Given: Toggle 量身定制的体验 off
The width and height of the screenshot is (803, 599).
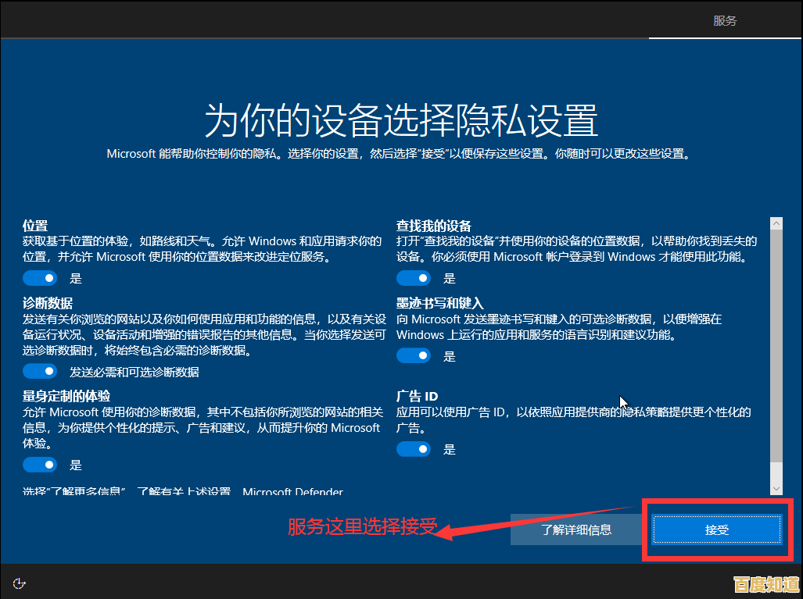Looking at the screenshot, I should pos(40,464).
